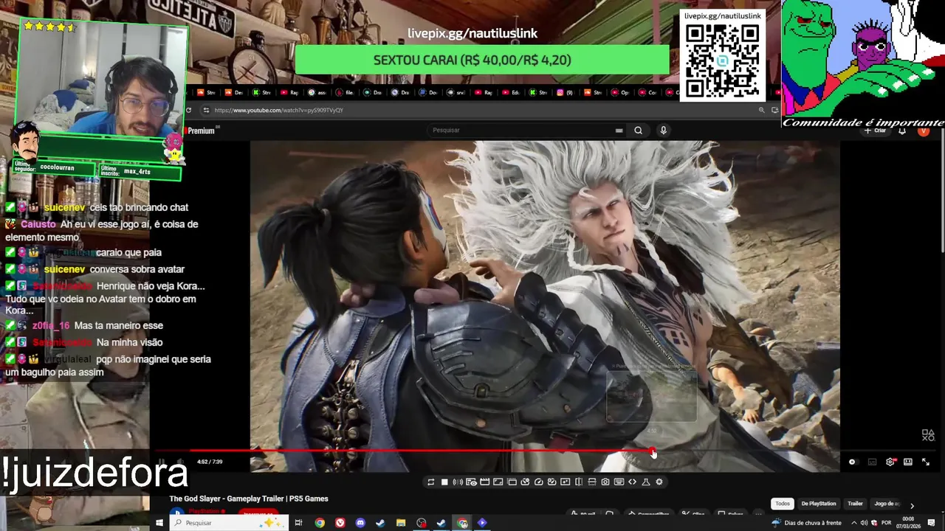Open YouTube notifications bell
Image resolution: width=945 pixels, height=531 pixels.
point(902,131)
